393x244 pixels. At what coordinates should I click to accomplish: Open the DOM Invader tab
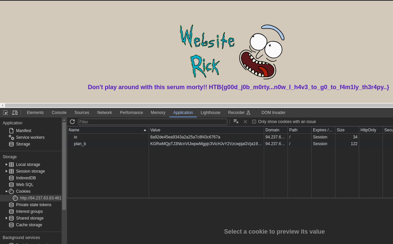coord(273,113)
